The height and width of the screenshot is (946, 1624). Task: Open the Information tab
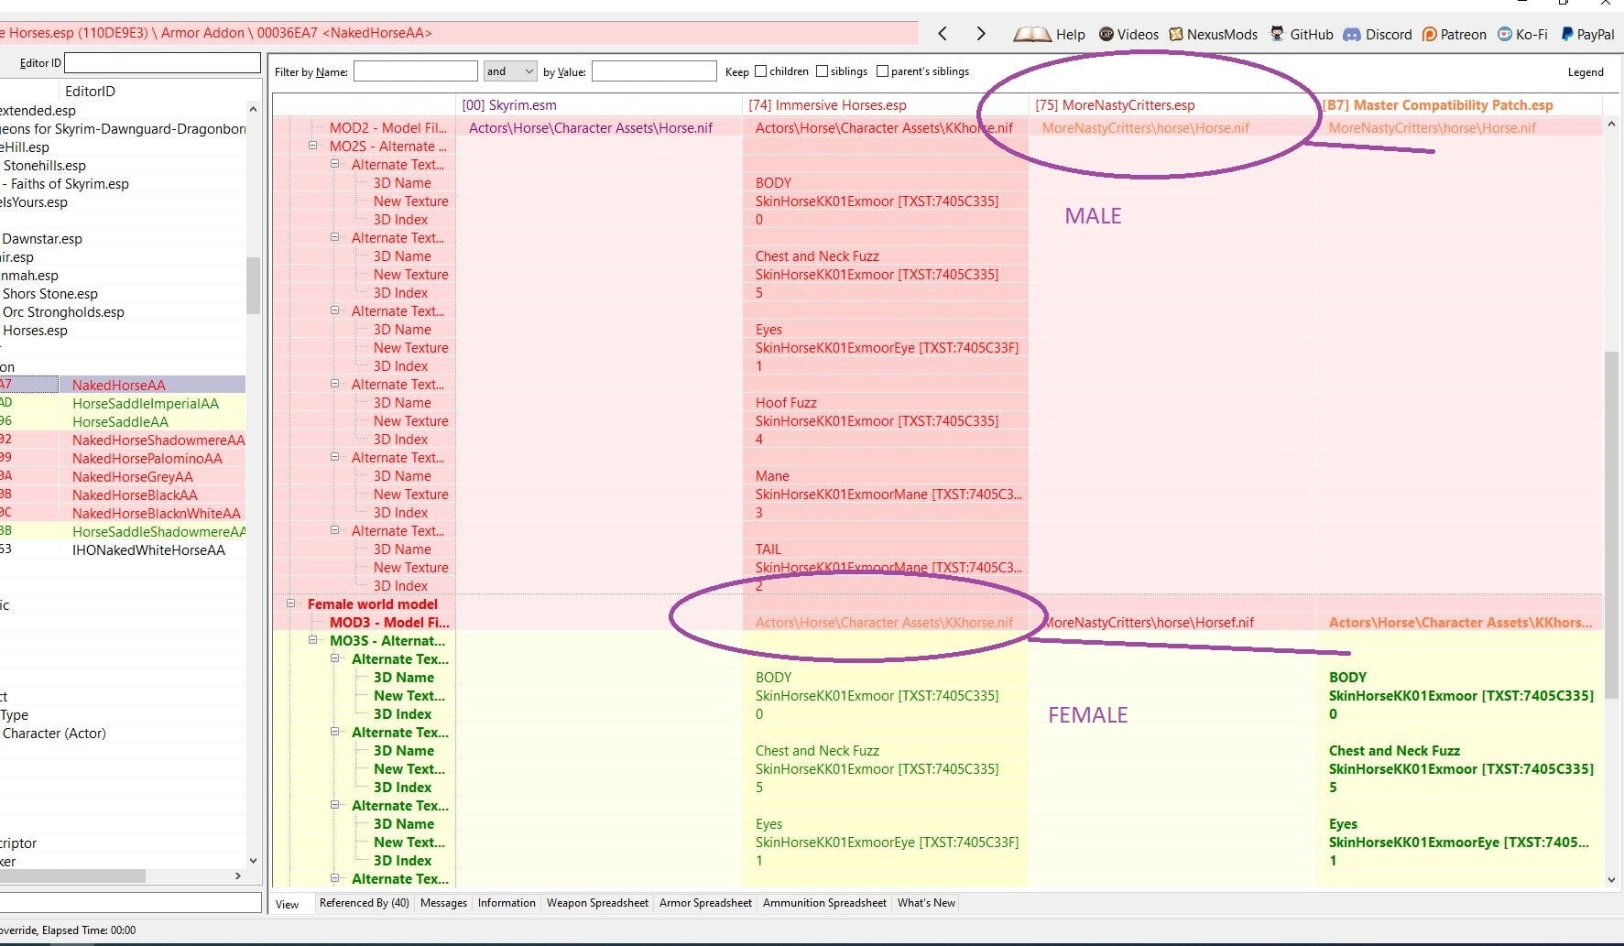point(507,903)
